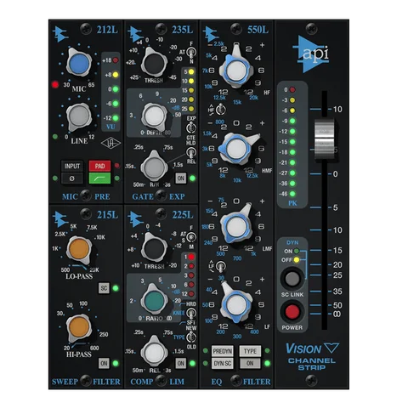Viewport: 408px width, 408px height.
Task: Toggle the SC button in 215L filter
Action: pyautogui.click(x=104, y=288)
